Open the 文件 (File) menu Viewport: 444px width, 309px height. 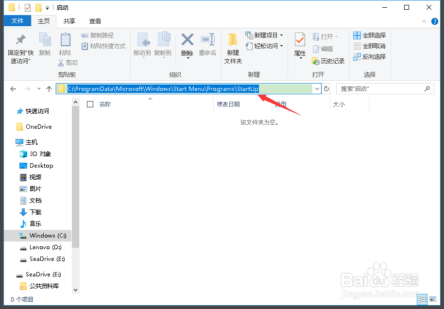tap(17, 21)
